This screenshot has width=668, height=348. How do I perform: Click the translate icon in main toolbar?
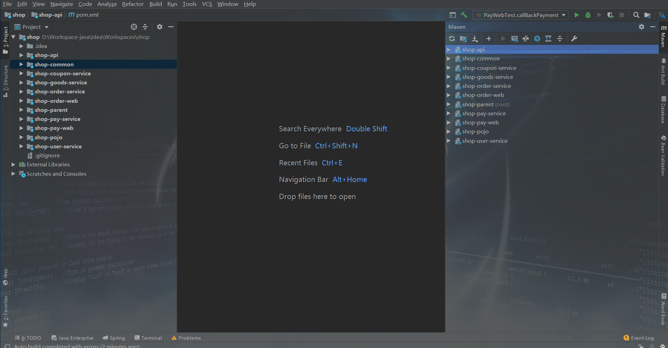[x=661, y=15]
